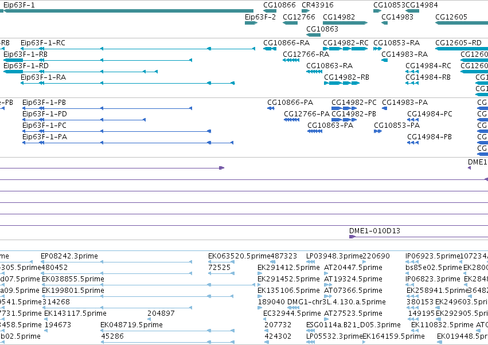This screenshot has height=345, width=488.
Task: Click the CG14982-PC protein glyph
Action: pyautogui.click(x=344, y=108)
